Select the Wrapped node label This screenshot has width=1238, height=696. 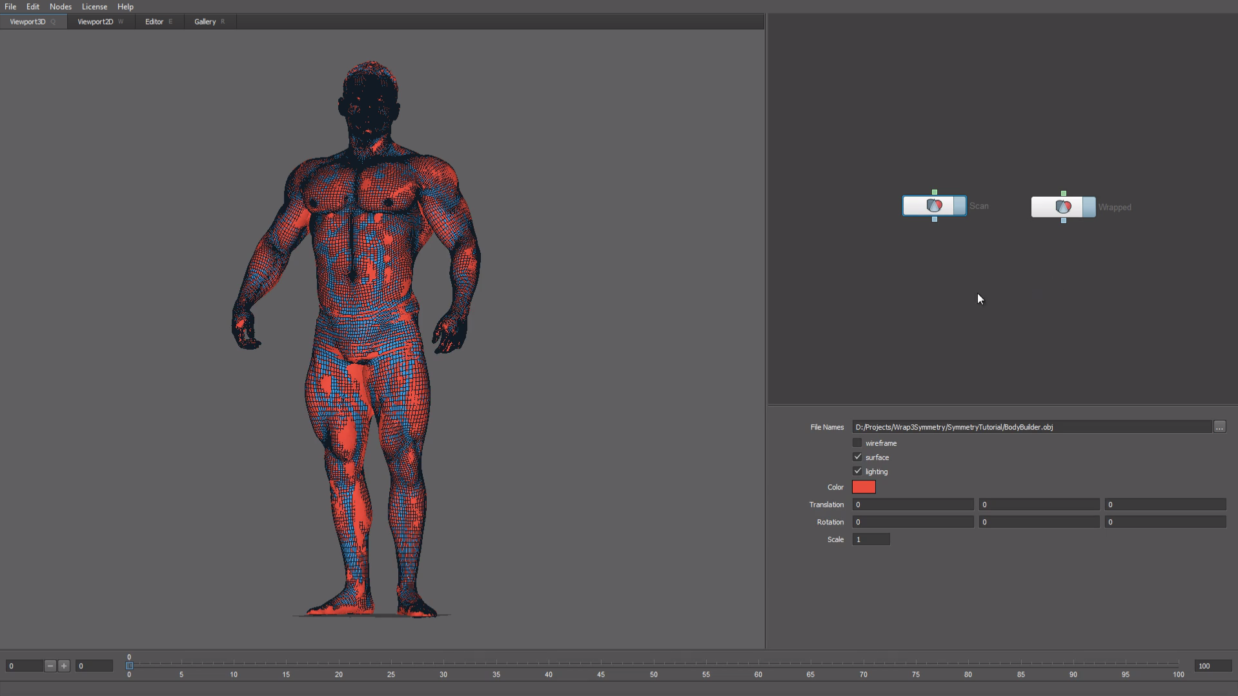click(x=1115, y=207)
